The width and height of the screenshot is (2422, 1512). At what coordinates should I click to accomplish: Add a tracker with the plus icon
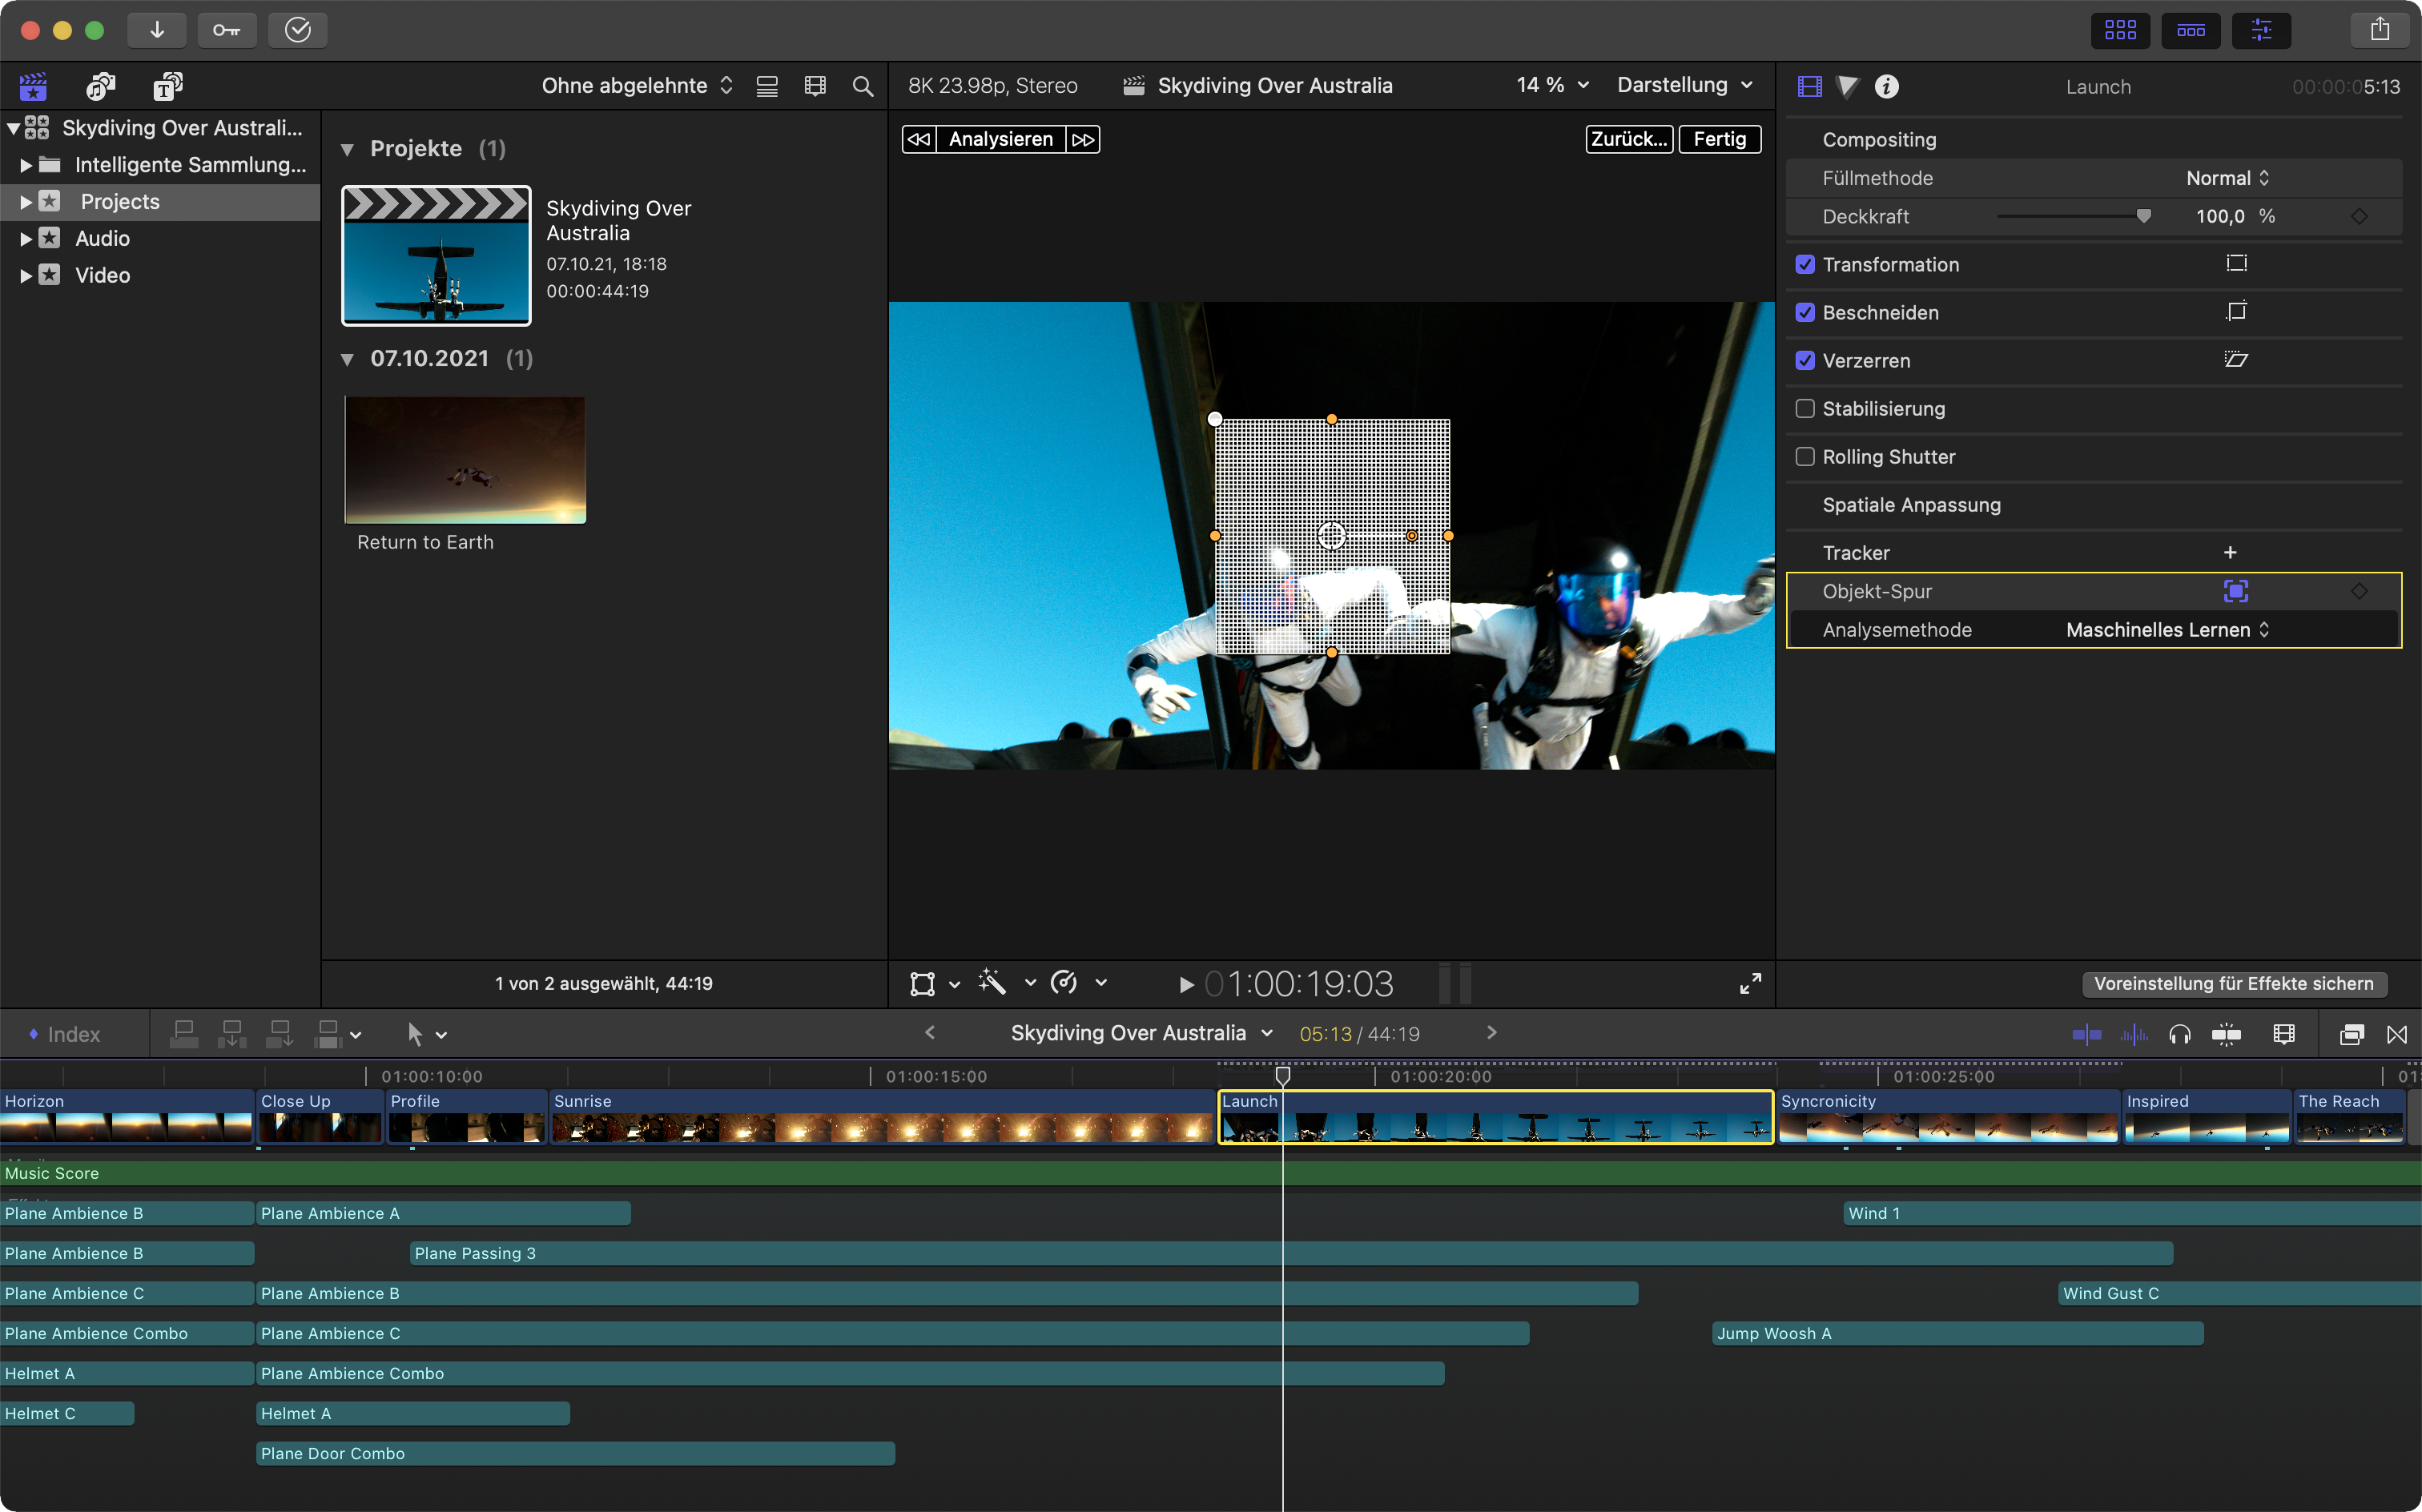(x=2229, y=553)
